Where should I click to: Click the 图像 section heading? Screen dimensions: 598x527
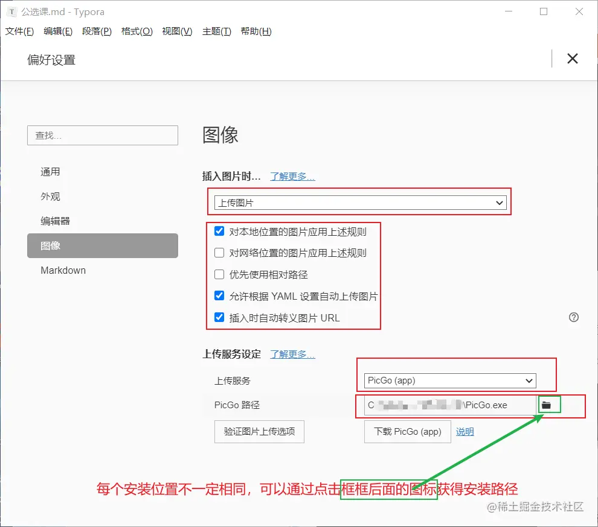coord(220,135)
